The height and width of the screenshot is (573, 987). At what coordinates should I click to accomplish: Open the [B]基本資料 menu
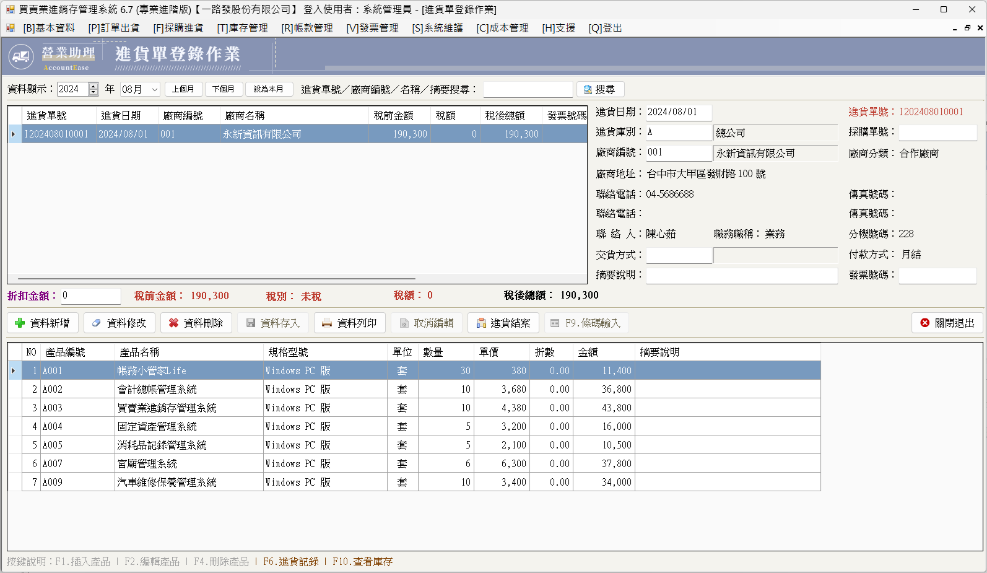(x=49, y=28)
